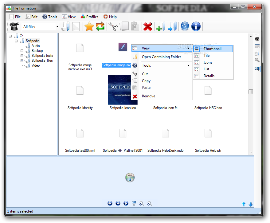Click the Copy pages toolbar icon
This screenshot has width=270, height=223.
[x=124, y=26]
